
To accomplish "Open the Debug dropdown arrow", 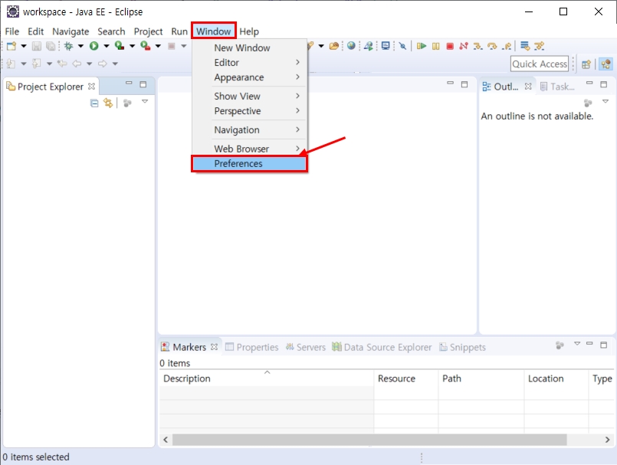I will [x=80, y=46].
